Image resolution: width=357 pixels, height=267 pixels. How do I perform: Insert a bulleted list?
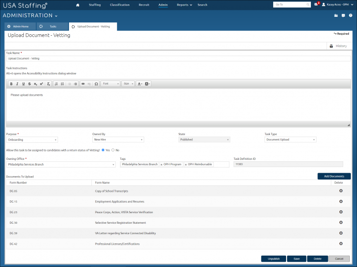(62, 84)
